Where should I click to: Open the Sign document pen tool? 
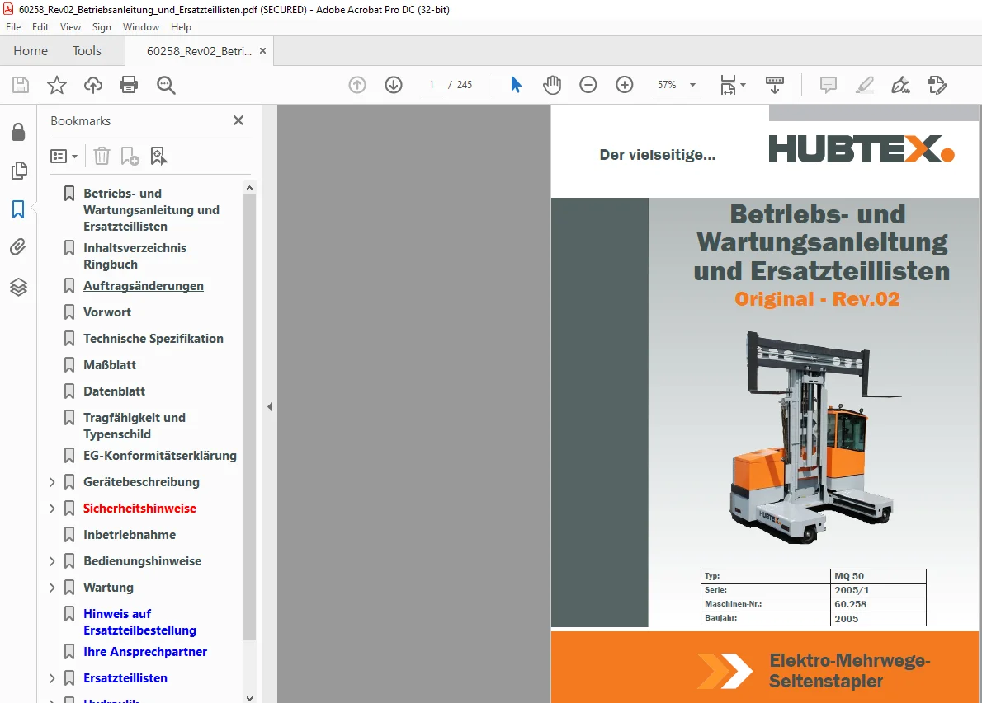[x=900, y=84]
